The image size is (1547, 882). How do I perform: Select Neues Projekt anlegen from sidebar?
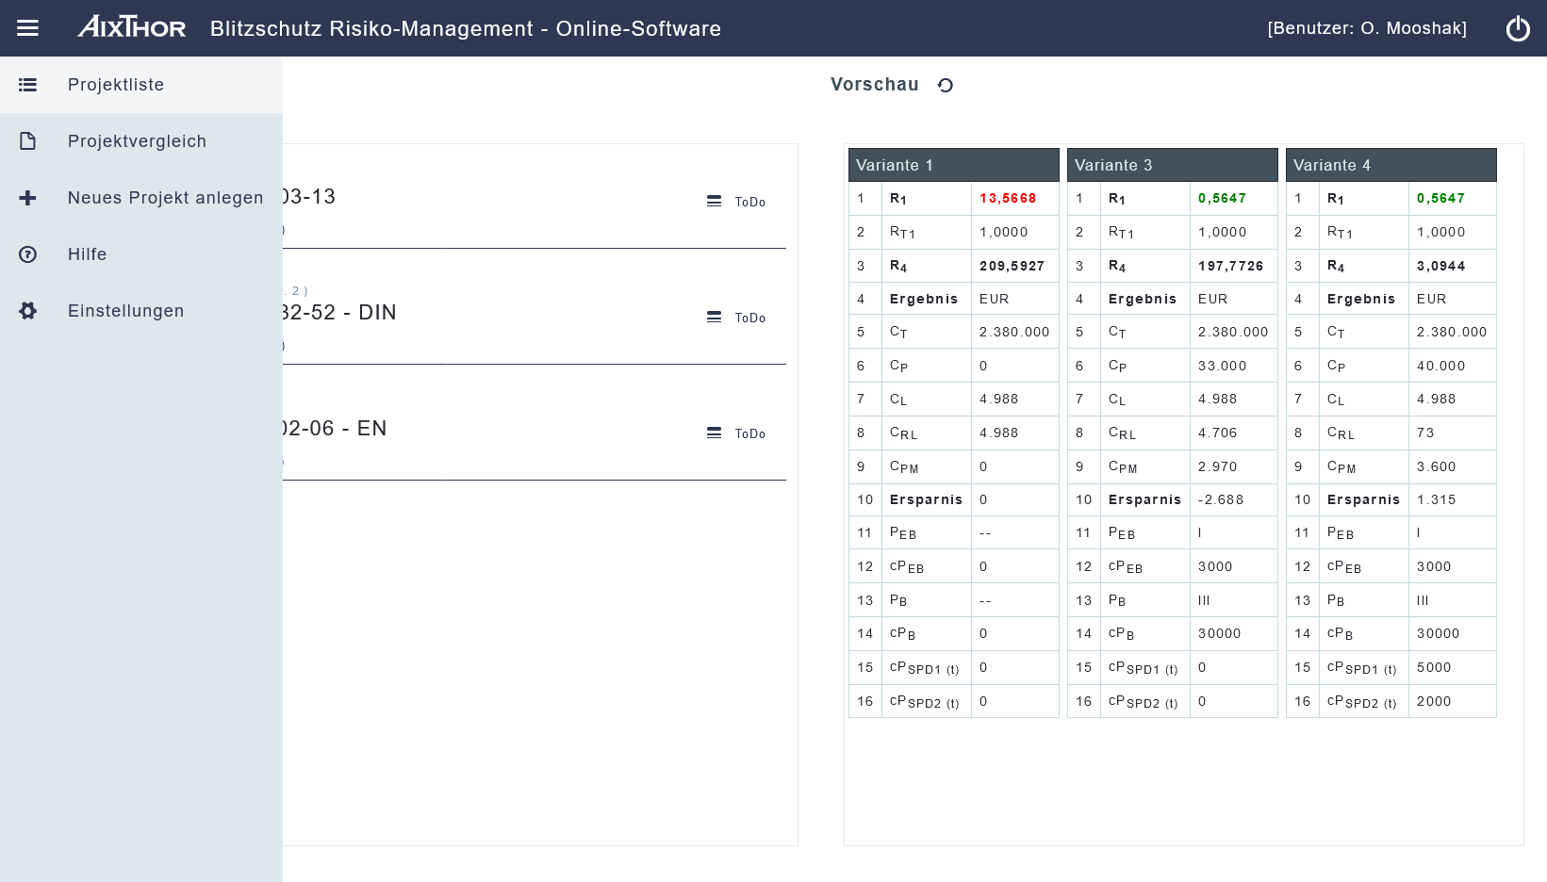point(165,198)
